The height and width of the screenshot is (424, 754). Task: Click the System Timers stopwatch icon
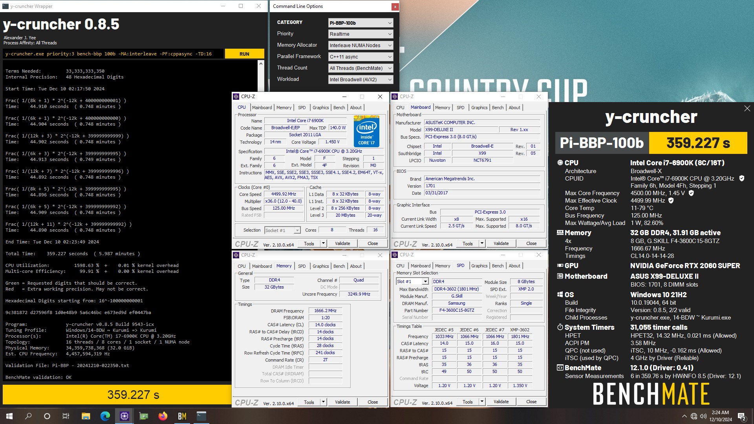(x=560, y=327)
